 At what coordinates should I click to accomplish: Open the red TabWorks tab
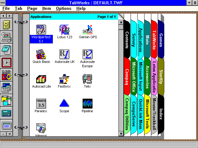click(x=154, y=40)
